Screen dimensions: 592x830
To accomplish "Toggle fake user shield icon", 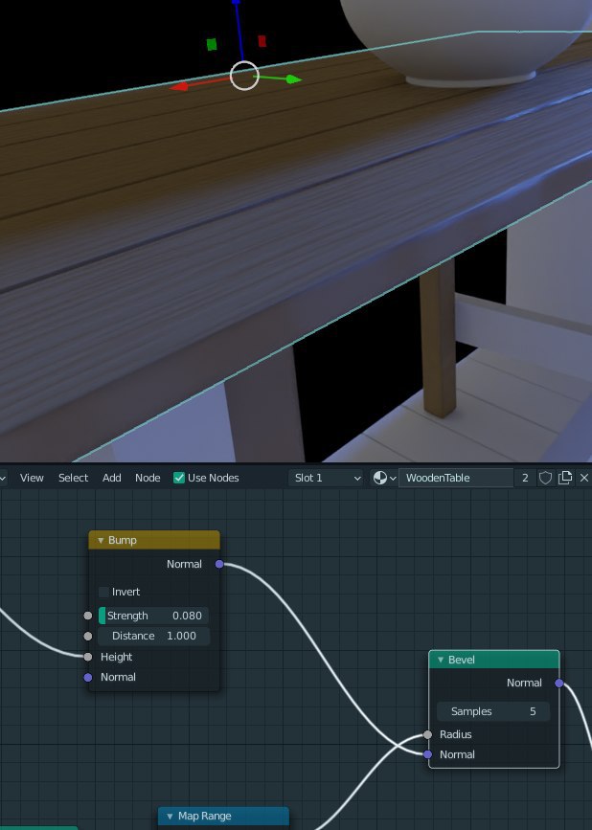I will pos(545,478).
